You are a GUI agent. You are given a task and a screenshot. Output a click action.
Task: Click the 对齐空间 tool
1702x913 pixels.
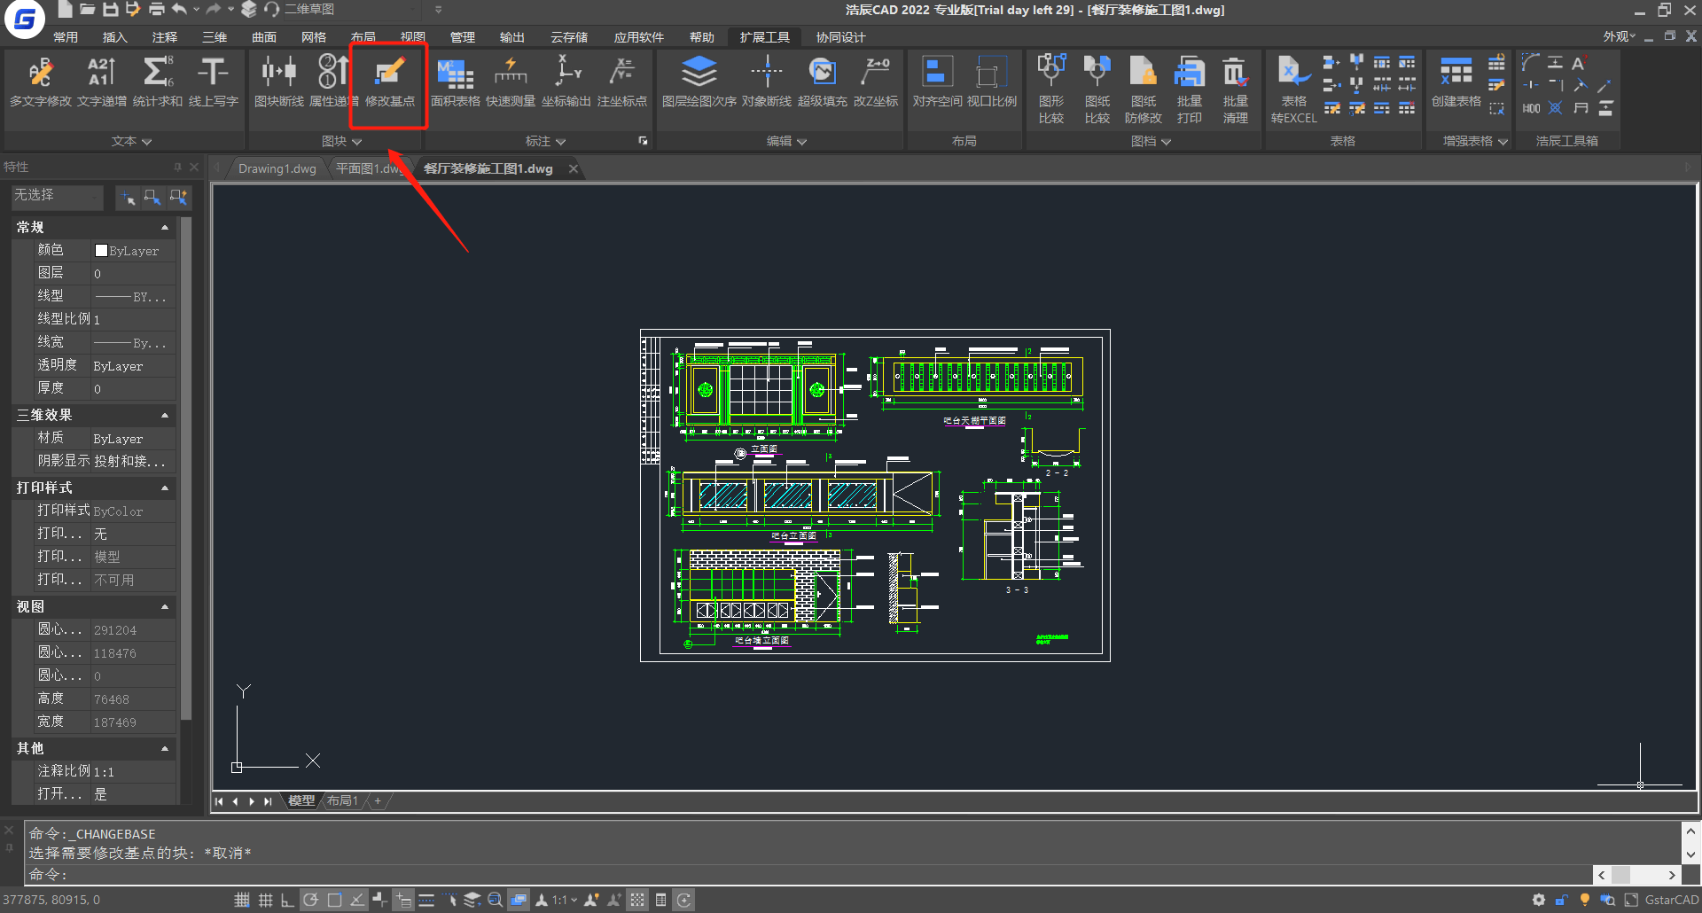[937, 82]
